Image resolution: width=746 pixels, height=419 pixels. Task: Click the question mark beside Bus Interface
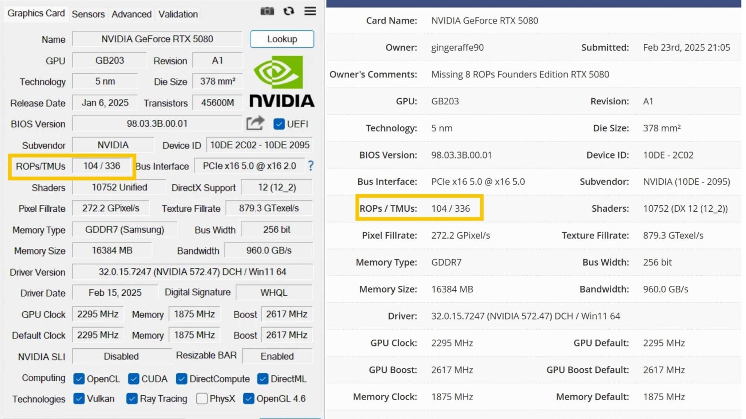[311, 166]
